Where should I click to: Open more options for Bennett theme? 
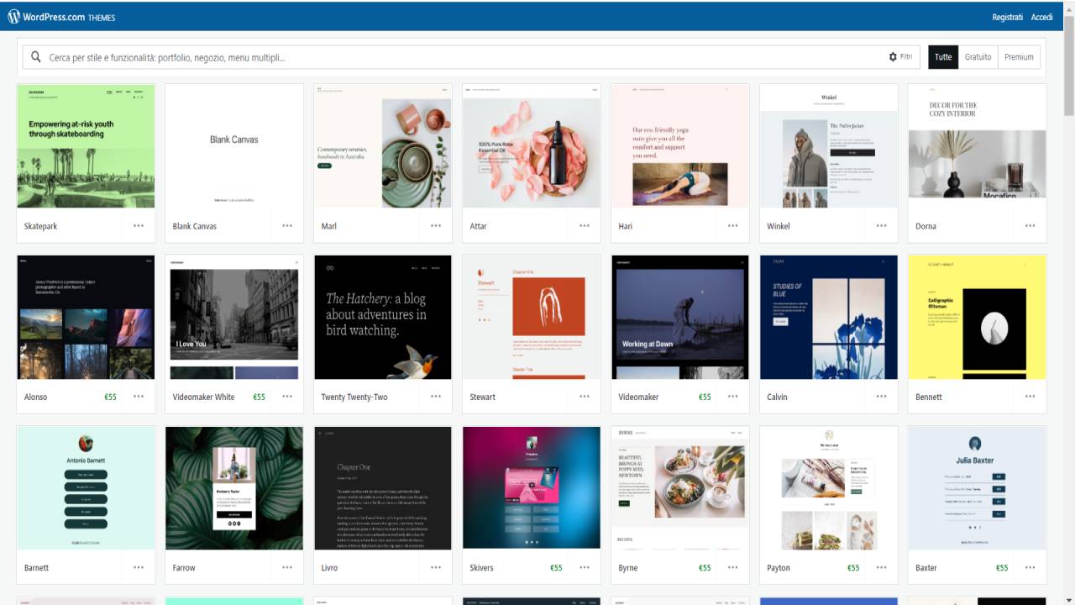click(x=1030, y=397)
